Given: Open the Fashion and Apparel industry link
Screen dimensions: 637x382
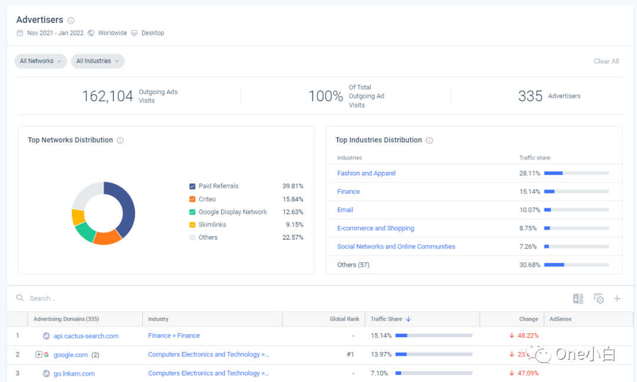Looking at the screenshot, I should pos(366,173).
